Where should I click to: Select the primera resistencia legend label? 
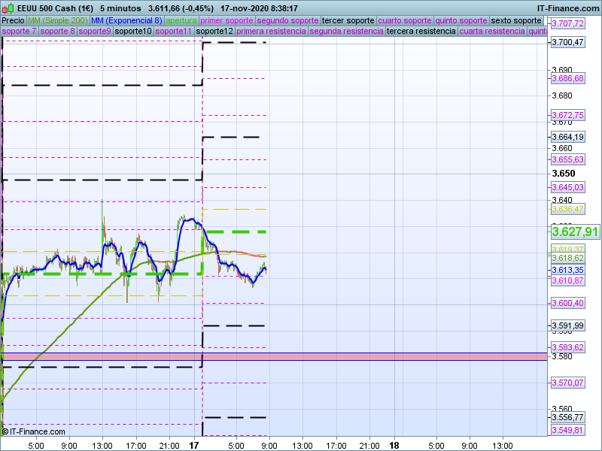click(x=271, y=32)
